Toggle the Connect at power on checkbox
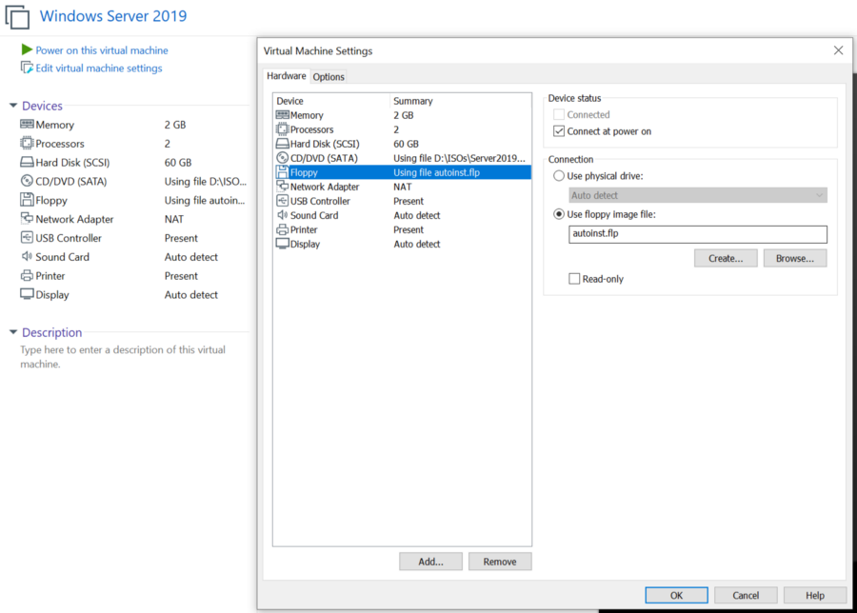Screen dimensions: 857x613 tap(559, 131)
